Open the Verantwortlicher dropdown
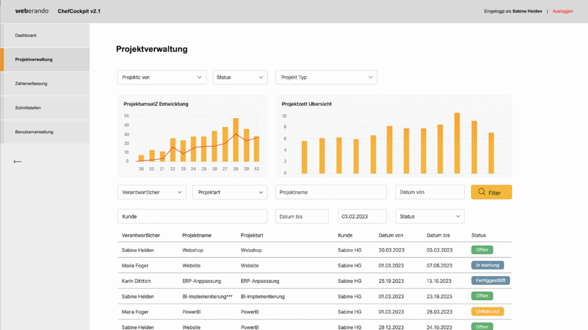The height and width of the screenshot is (330, 588). (152, 192)
